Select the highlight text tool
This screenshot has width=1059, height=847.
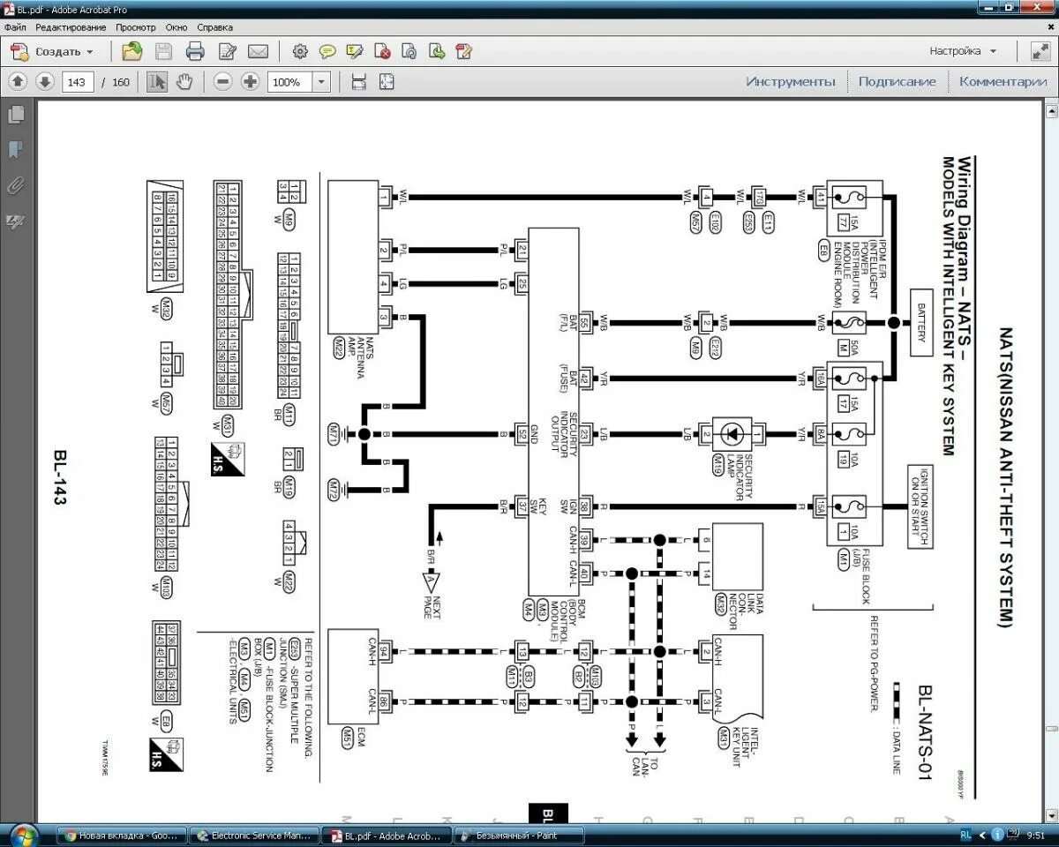[x=355, y=51]
